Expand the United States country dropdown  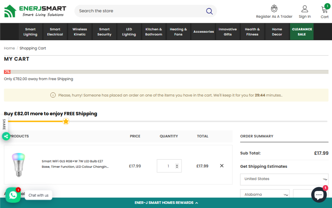284,179
